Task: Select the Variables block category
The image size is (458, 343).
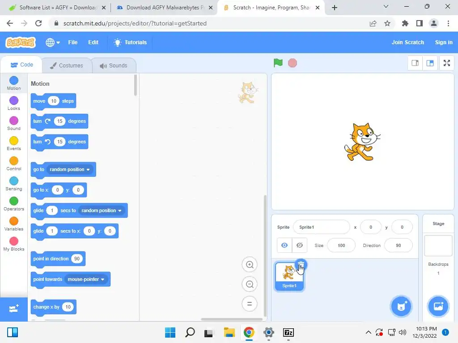Action: click(x=14, y=224)
